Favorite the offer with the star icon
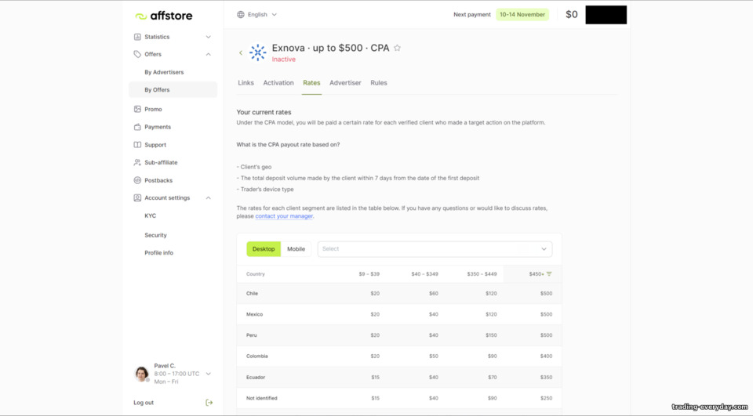This screenshot has width=753, height=416. tap(397, 48)
